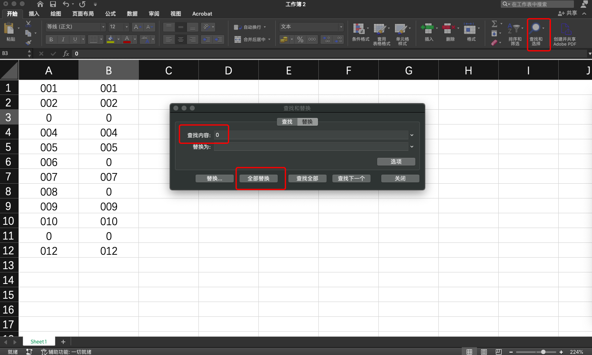The width and height of the screenshot is (592, 355).
Task: Click the 选项 button in dialog
Action: (x=396, y=161)
